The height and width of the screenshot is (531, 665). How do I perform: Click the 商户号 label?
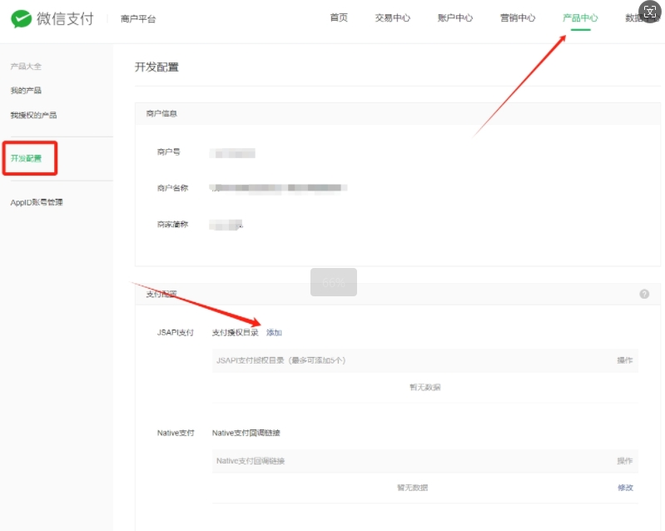(x=168, y=151)
